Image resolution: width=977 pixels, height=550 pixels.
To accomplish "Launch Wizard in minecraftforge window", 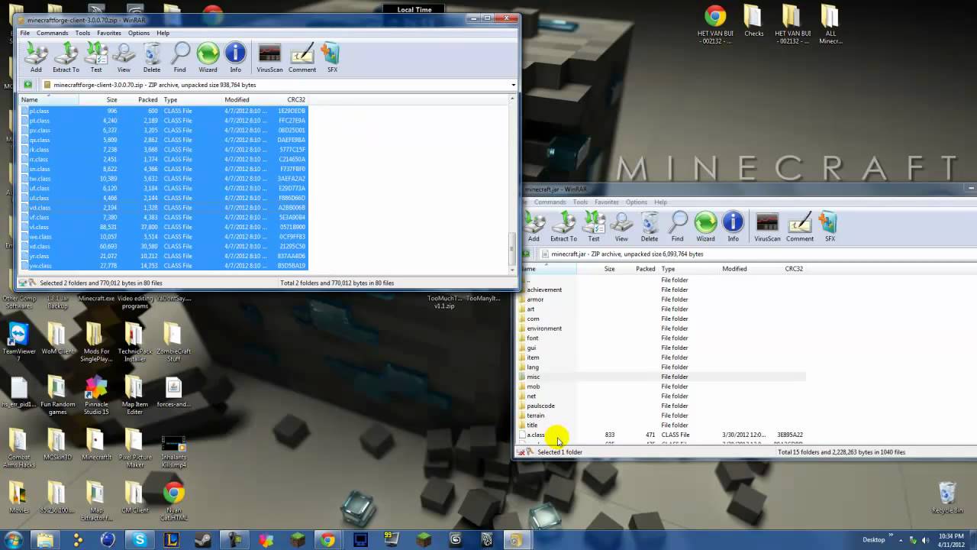I will pyautogui.click(x=208, y=57).
